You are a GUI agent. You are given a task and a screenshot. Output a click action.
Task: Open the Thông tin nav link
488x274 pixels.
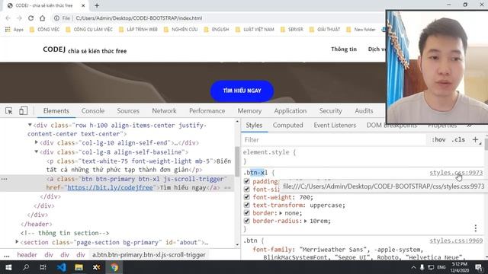click(x=344, y=49)
